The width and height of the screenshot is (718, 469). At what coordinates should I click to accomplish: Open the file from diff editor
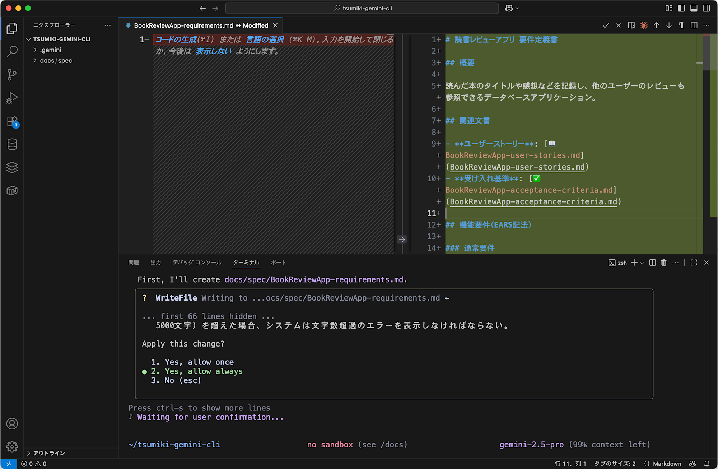(x=631, y=25)
